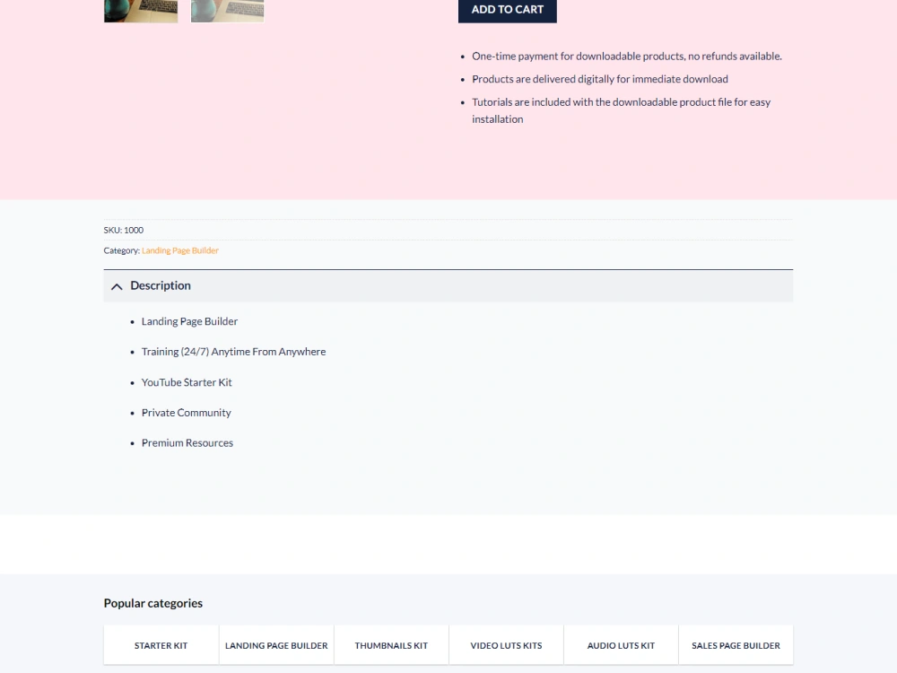Image resolution: width=897 pixels, height=673 pixels.
Task: Click the YouTube Starter Kit bullet item
Action: pos(187,381)
